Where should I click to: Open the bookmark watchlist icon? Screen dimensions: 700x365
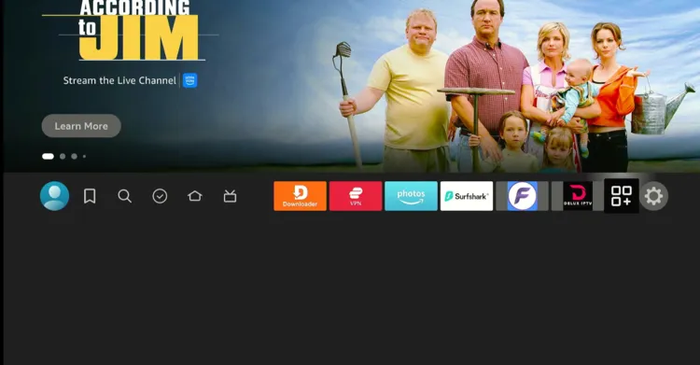pos(90,196)
